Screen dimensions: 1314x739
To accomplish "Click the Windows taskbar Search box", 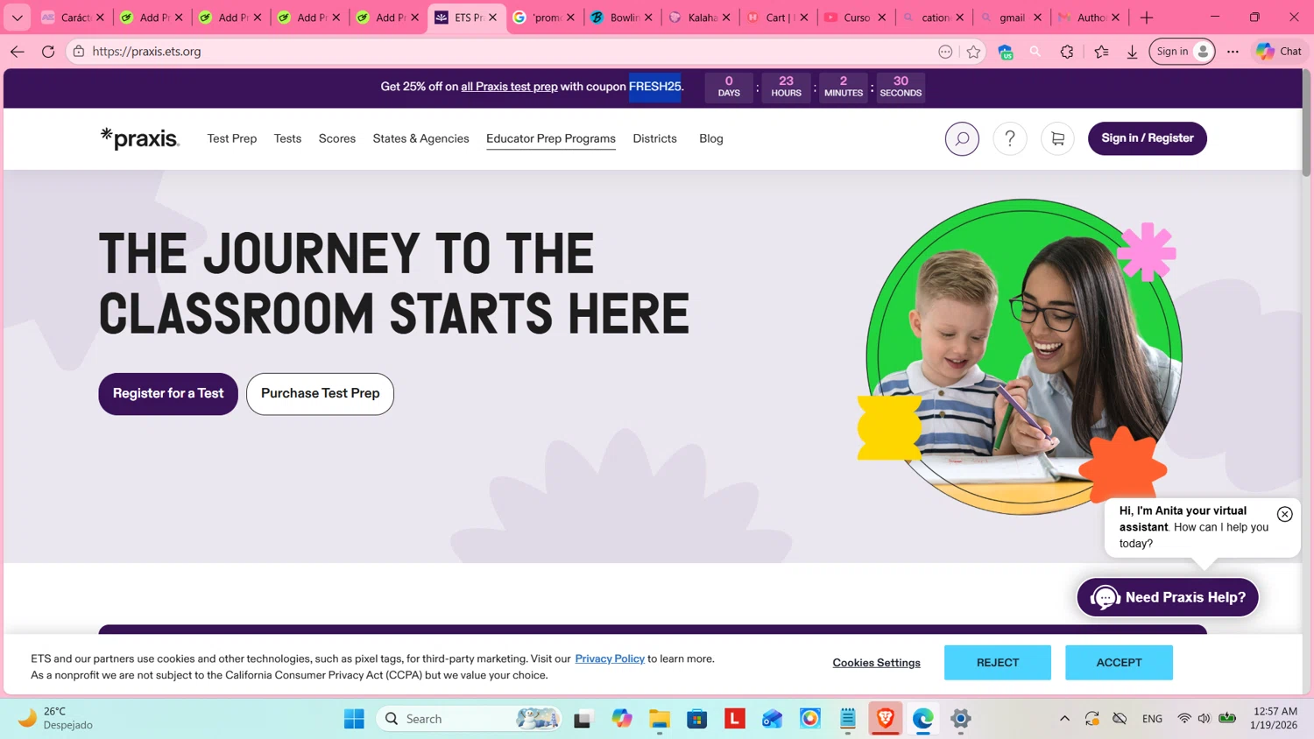I will (469, 719).
